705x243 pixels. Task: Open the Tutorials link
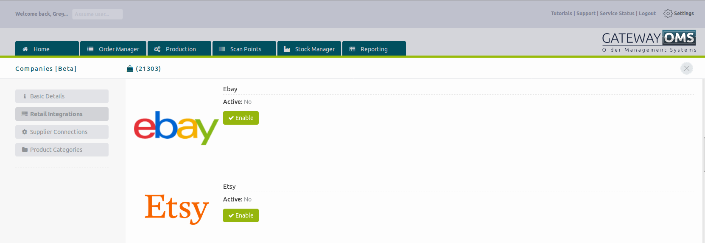tap(561, 14)
